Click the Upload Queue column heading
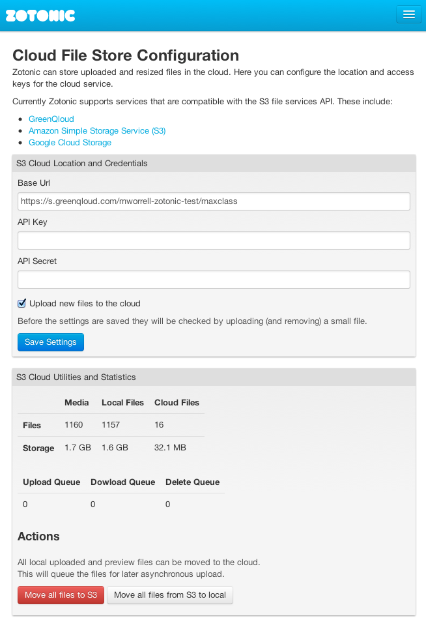426x629 pixels. [x=51, y=482]
